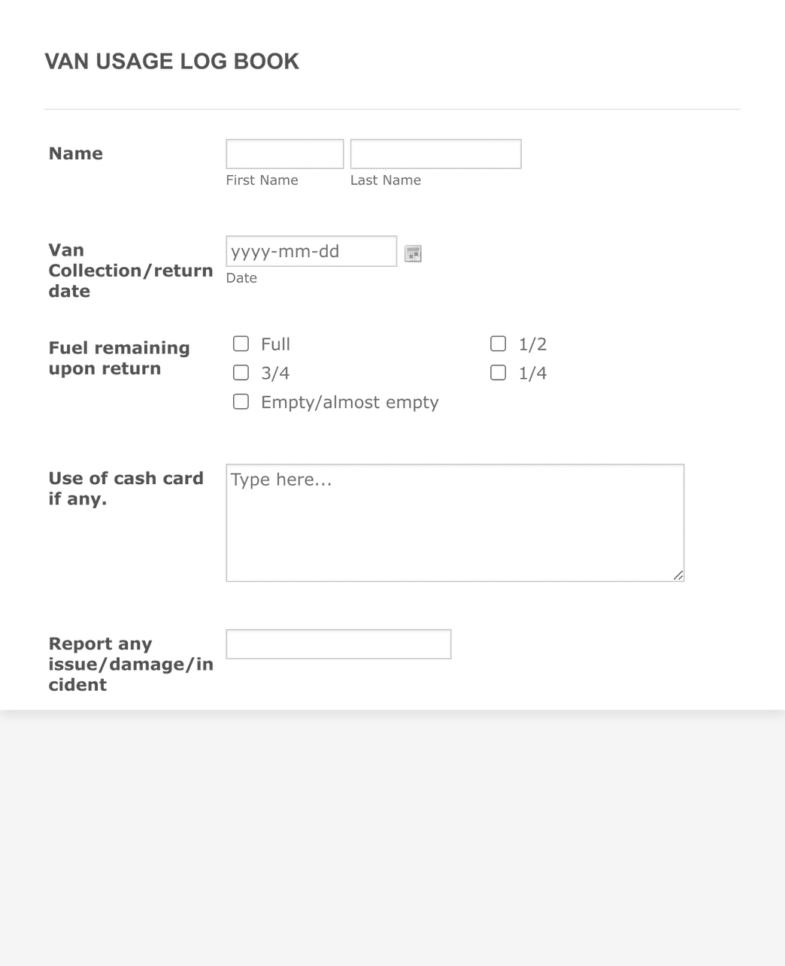Click the VAN USAGE LOG BOOK title
This screenshot has height=966, width=785.
(172, 61)
